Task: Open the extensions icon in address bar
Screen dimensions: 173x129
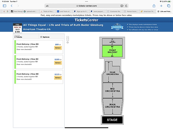Action: pyautogui.click(x=122, y=6)
